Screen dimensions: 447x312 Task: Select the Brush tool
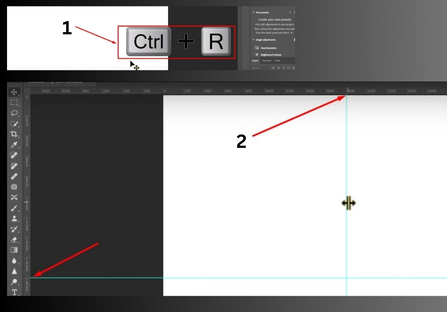tap(14, 208)
